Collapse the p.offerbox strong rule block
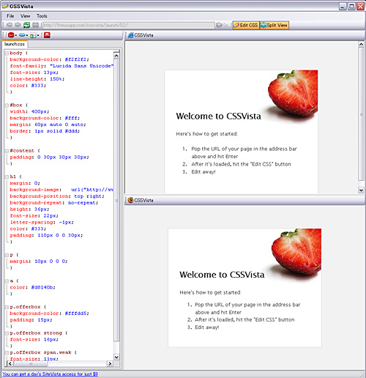 pyautogui.click(x=7, y=333)
